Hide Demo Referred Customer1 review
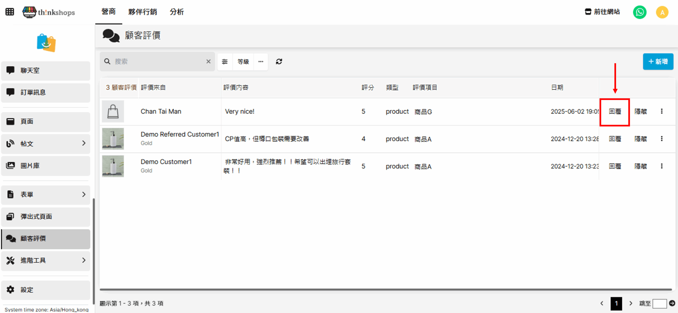Image resolution: width=678 pixels, height=313 pixels. tap(641, 139)
